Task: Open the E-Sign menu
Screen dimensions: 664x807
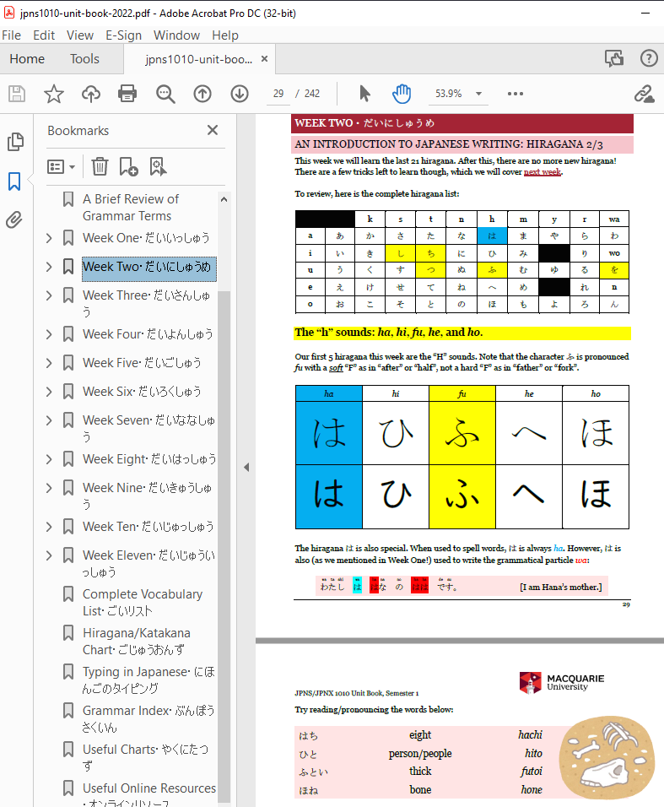Action: (123, 35)
